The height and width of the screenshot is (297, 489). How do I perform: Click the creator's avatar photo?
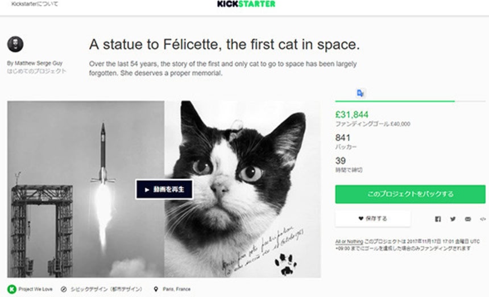(15, 45)
